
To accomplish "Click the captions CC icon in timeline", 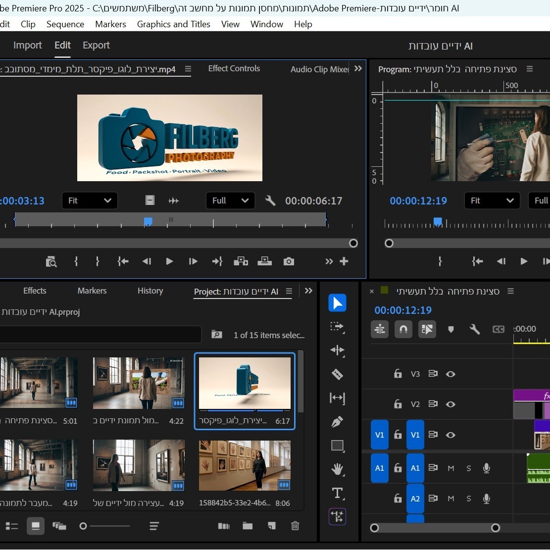I will [x=498, y=329].
